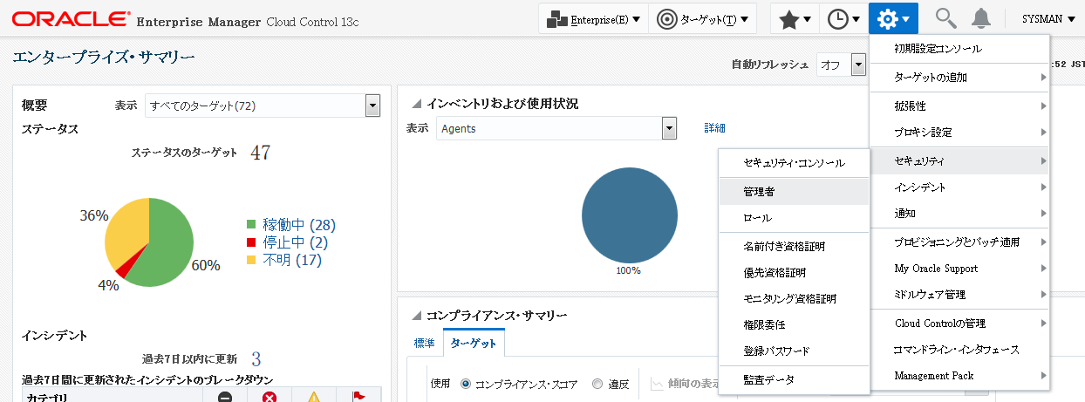1085x402 pixels.
Task: Select 登録パスワード submenu item
Action: pos(794,351)
